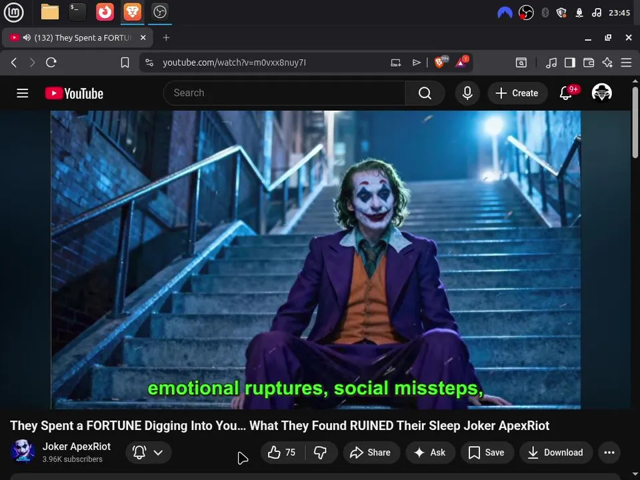The image size is (640, 480).
Task: Click the page vertical scrollbar thumb
Action: point(635,122)
